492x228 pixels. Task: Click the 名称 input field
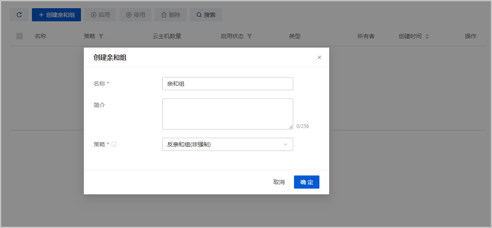pos(228,84)
